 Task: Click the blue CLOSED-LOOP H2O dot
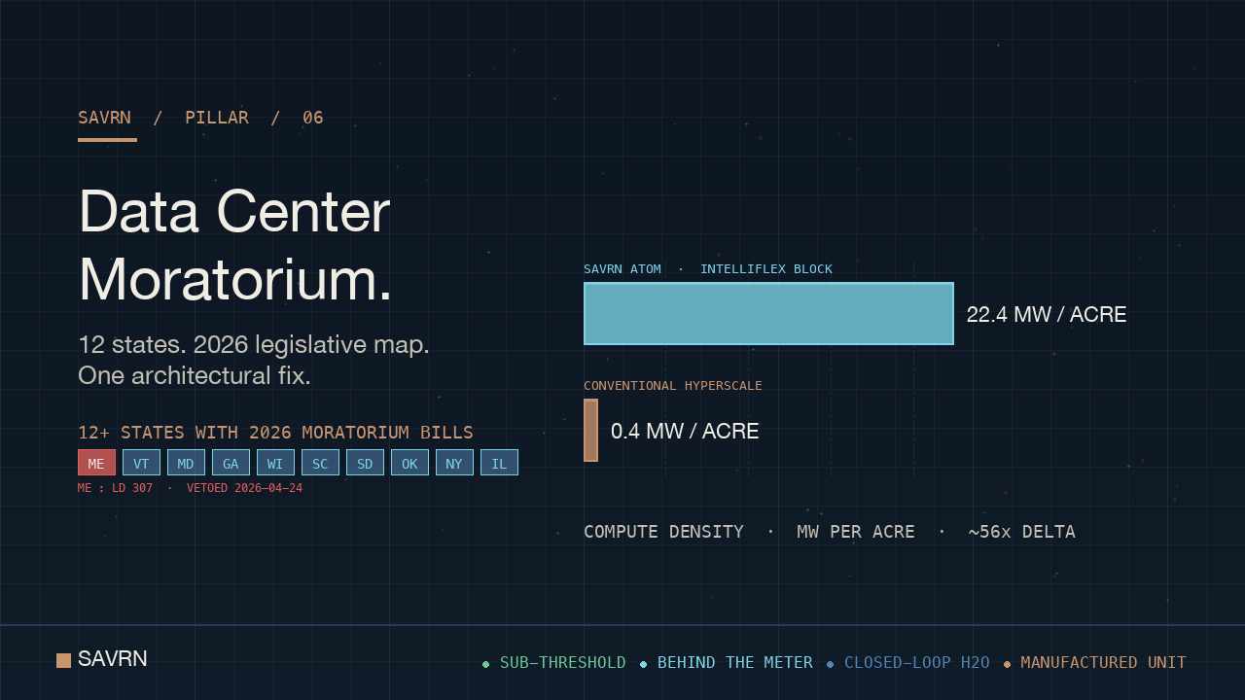click(830, 664)
